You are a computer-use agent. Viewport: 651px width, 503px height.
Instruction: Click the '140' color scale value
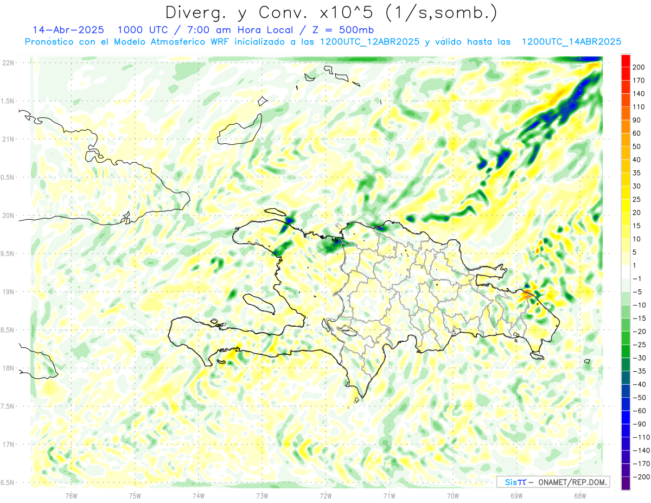point(639,94)
